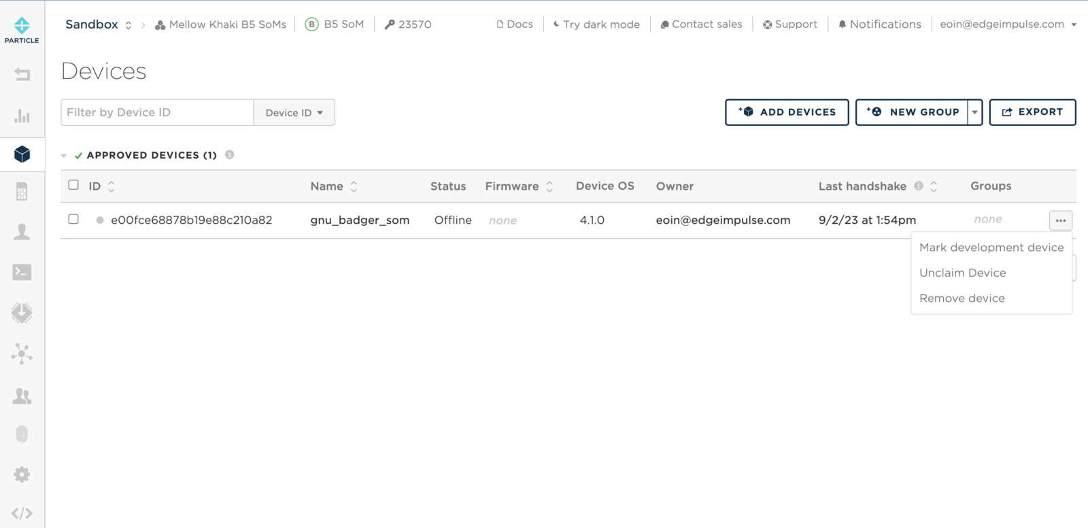Sort by the Last handshake column

point(934,186)
